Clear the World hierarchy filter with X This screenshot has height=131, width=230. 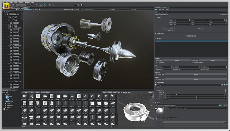pos(17,9)
